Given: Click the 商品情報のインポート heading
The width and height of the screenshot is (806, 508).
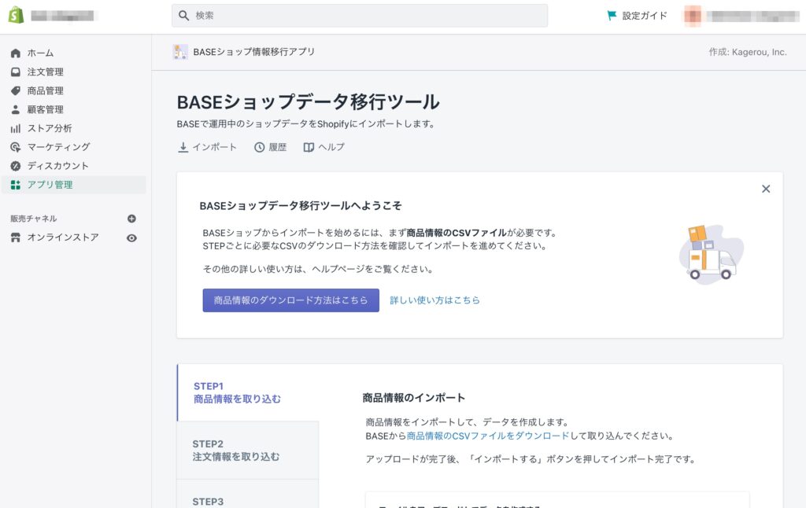Looking at the screenshot, I should point(414,398).
